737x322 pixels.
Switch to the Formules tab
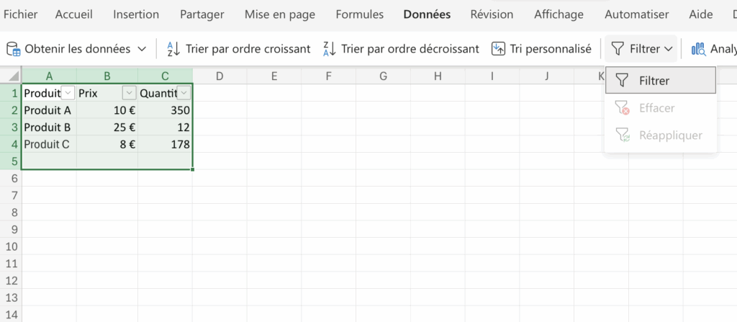(359, 14)
